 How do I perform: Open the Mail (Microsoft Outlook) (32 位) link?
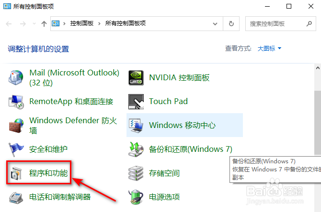pyautogui.click(x=74, y=77)
